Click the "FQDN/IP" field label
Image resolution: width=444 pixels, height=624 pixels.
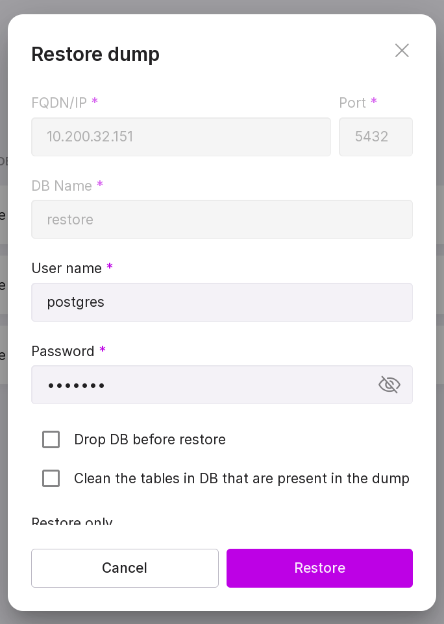(x=59, y=102)
